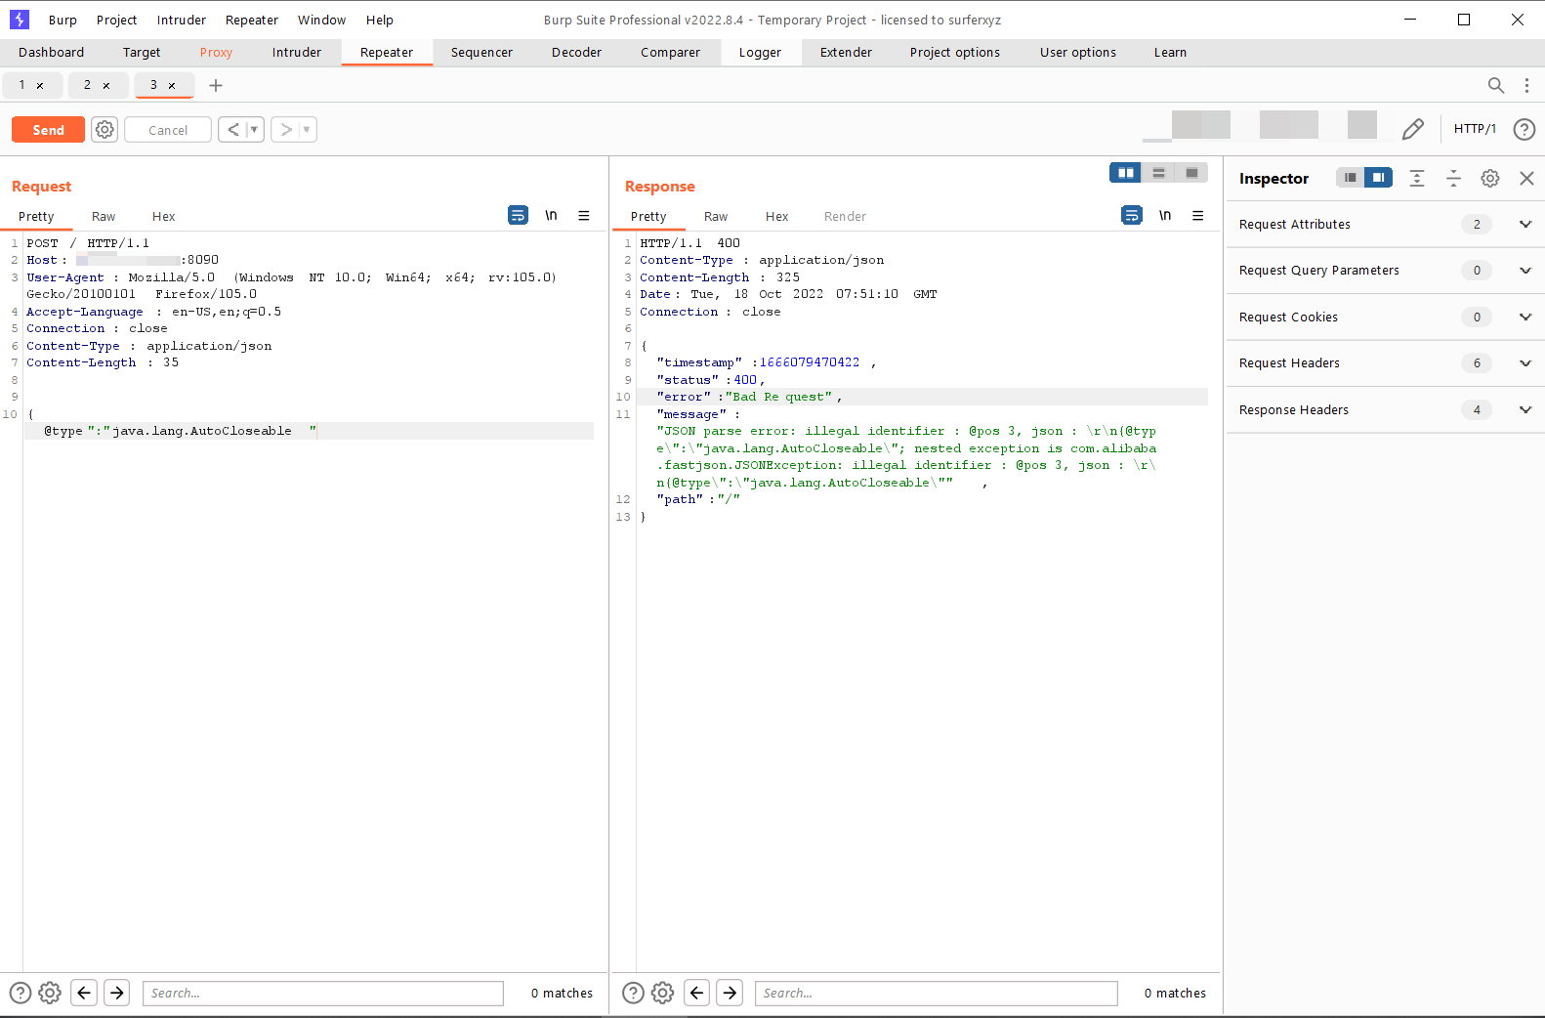The height and width of the screenshot is (1018, 1545).
Task: Click the Request panel search field
Action: pyautogui.click(x=322, y=993)
